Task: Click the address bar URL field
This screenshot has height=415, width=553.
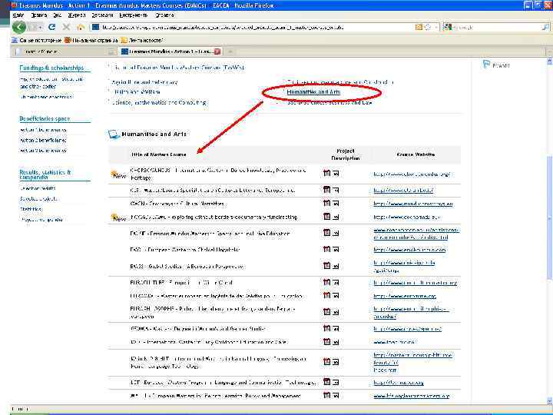Action: pos(252,27)
